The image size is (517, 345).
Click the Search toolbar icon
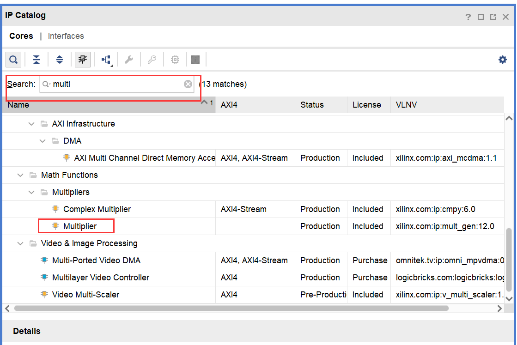[13, 60]
